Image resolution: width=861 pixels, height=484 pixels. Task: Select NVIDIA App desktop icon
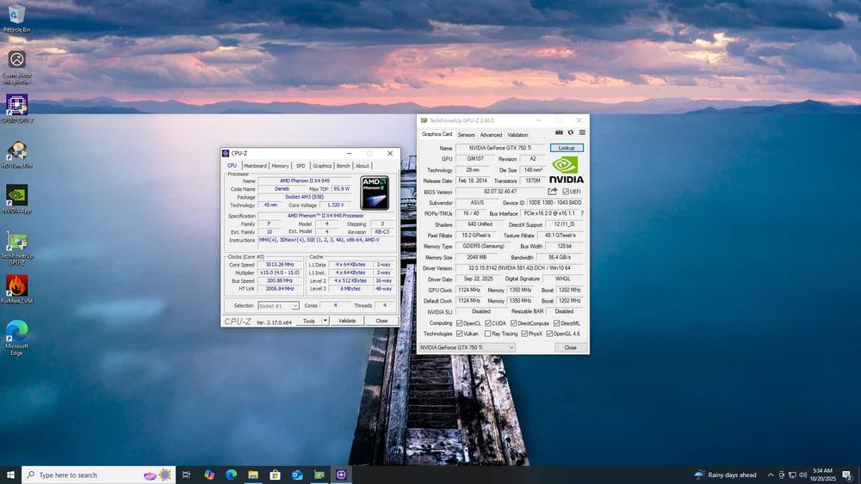point(16,199)
